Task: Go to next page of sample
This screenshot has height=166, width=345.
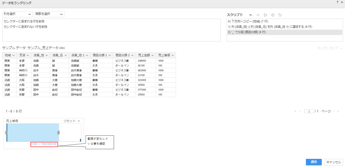Action: click(334, 111)
